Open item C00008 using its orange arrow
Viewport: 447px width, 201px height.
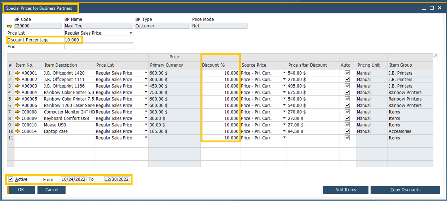pyautogui.click(x=17, y=112)
